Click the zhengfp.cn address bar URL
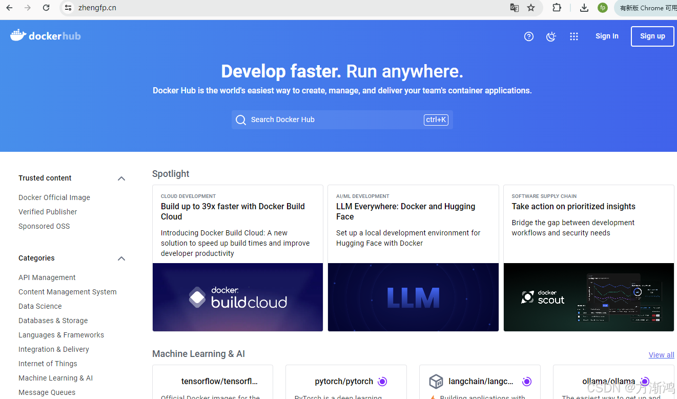The image size is (677, 399). (x=97, y=8)
